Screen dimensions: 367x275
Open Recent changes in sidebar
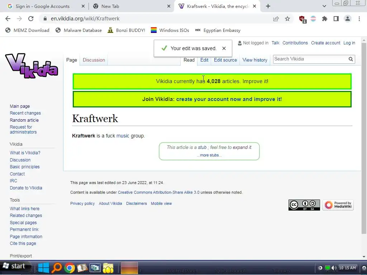tap(25, 113)
